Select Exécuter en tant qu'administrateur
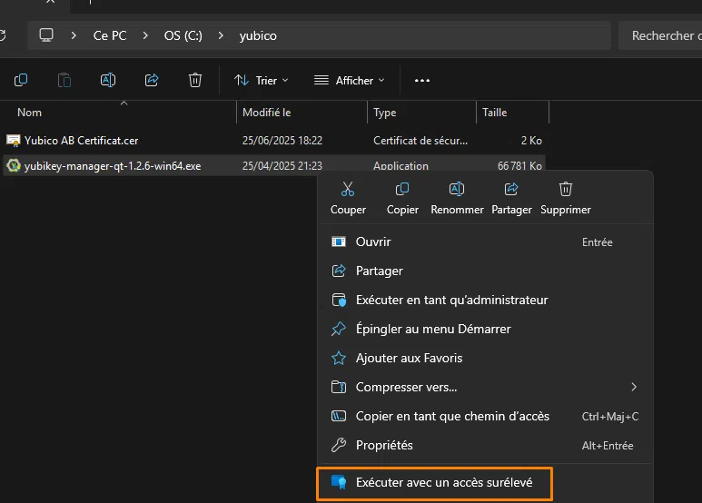702x503 pixels. 485,301
